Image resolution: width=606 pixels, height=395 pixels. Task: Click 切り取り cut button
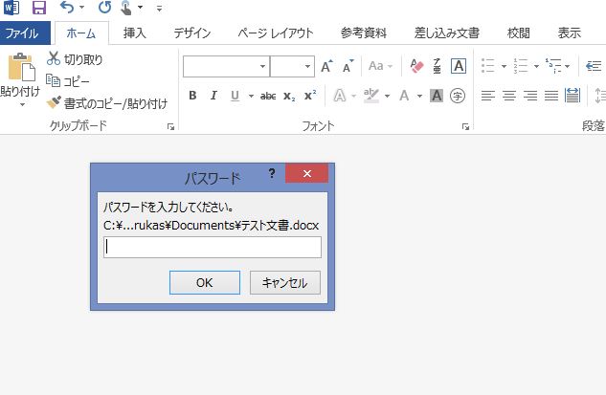(75, 59)
